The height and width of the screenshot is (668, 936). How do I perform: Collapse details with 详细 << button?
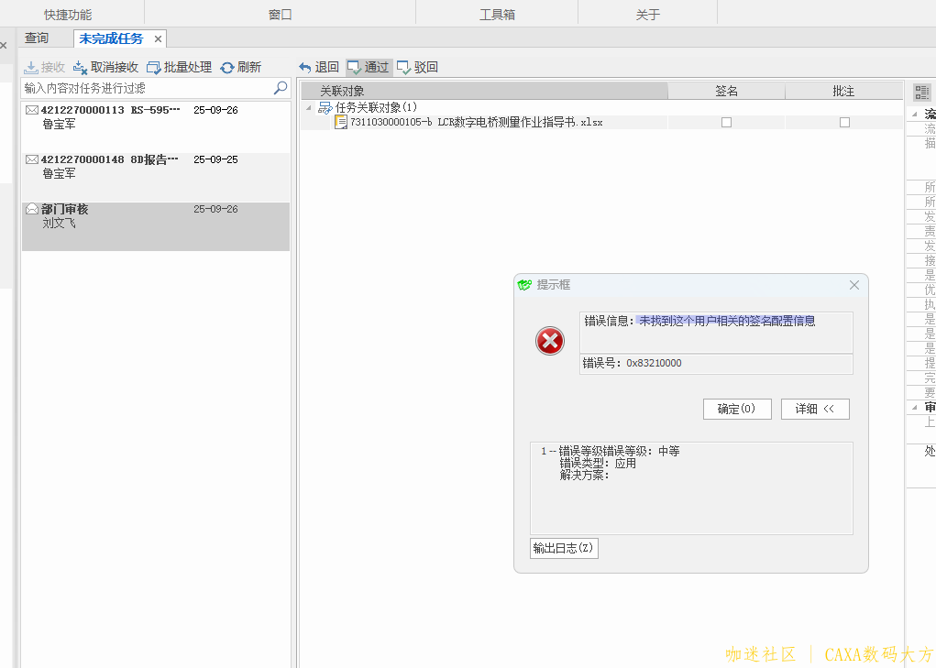(x=815, y=409)
